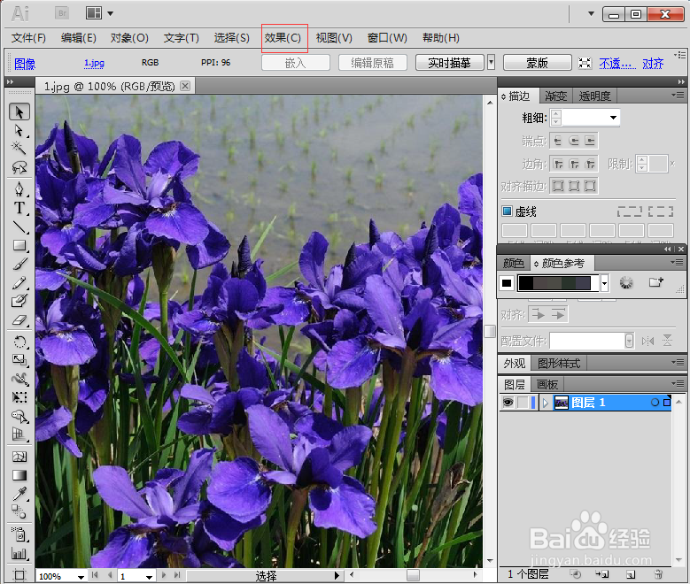Select the Free Transform tool
This screenshot has width=690, height=584.
coord(19,397)
